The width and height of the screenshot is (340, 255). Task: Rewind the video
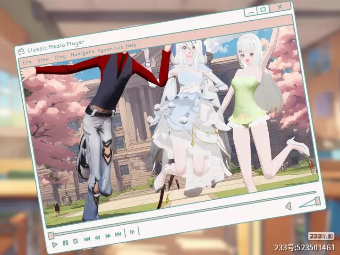(x=97, y=238)
